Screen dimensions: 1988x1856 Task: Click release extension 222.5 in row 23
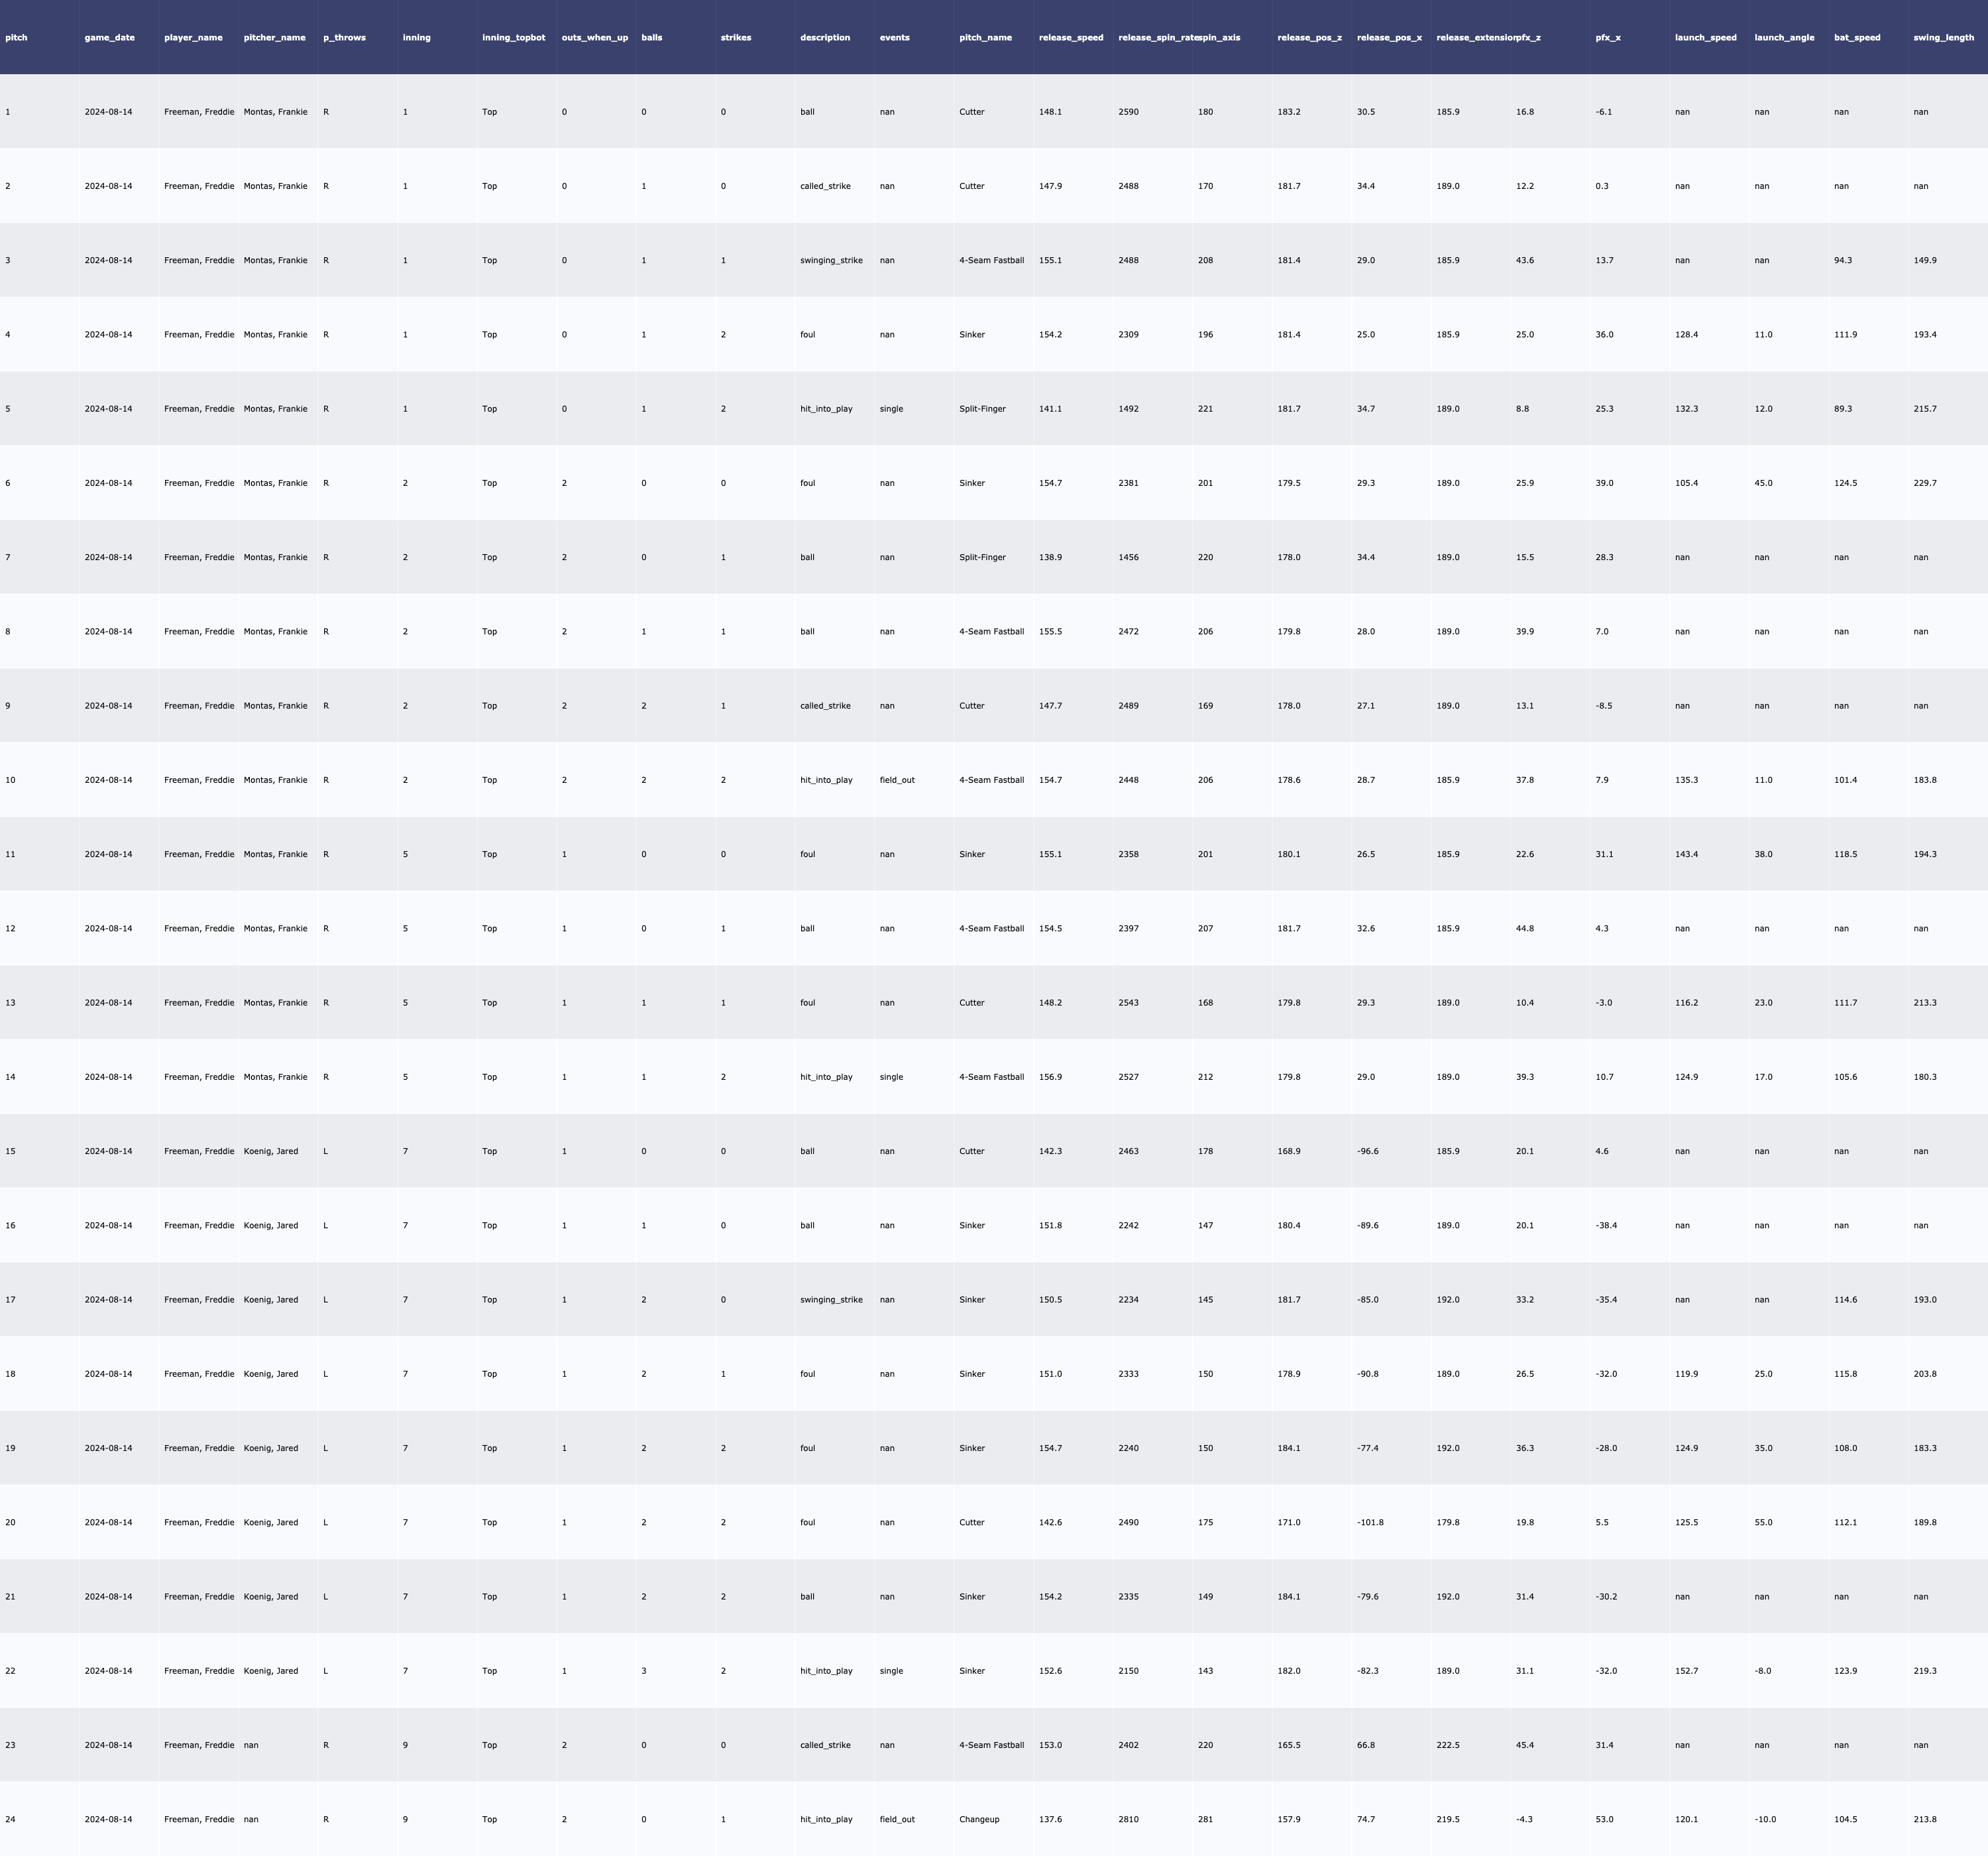[1448, 1745]
